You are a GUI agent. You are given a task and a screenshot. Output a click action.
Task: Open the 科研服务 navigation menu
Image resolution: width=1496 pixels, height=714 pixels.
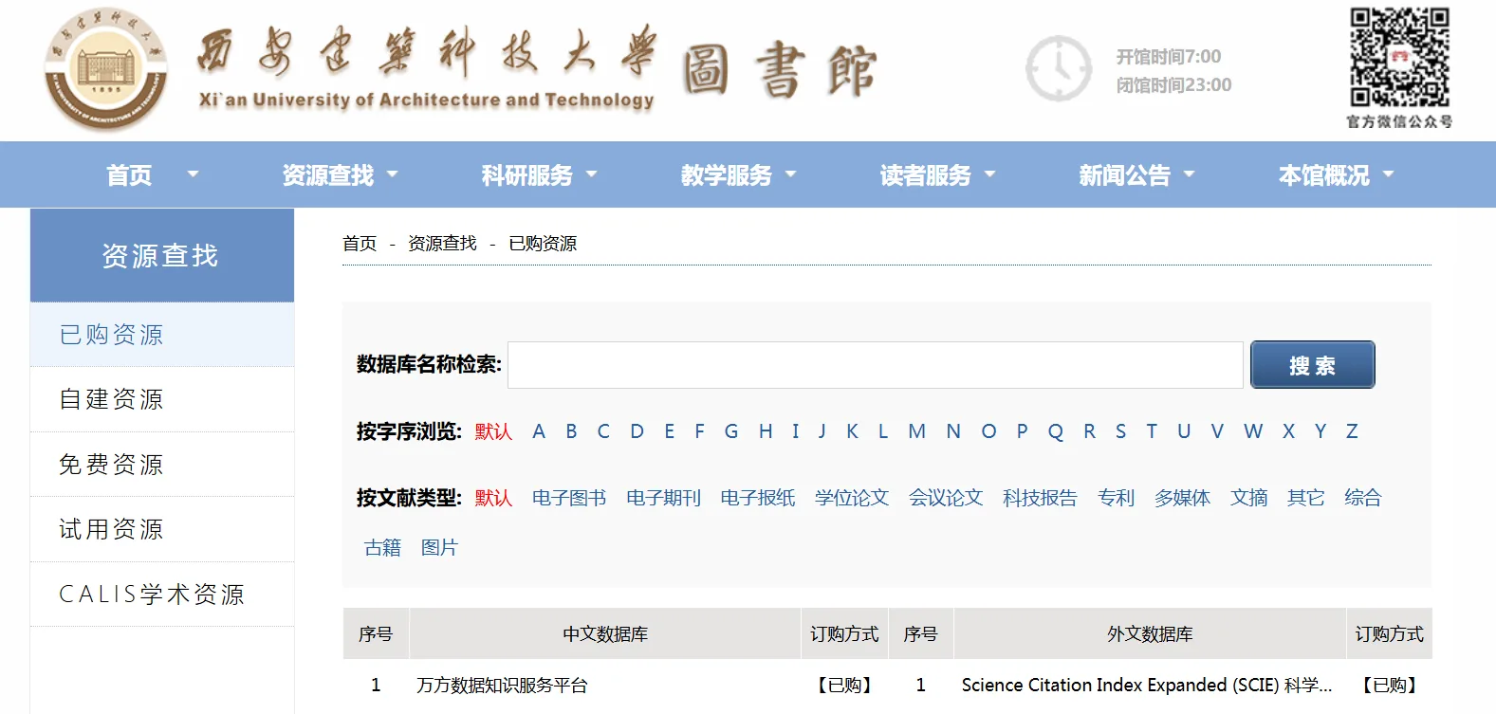[527, 175]
